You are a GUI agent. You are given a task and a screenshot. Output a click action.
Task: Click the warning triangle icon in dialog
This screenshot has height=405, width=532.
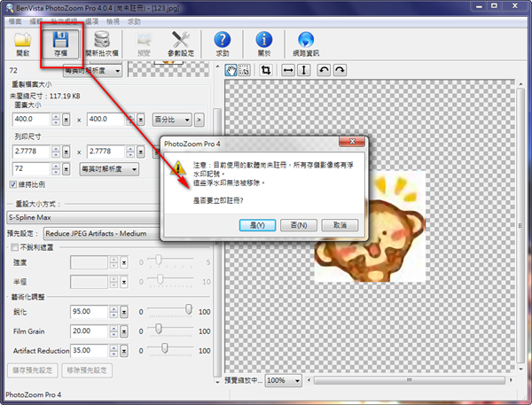tap(178, 167)
